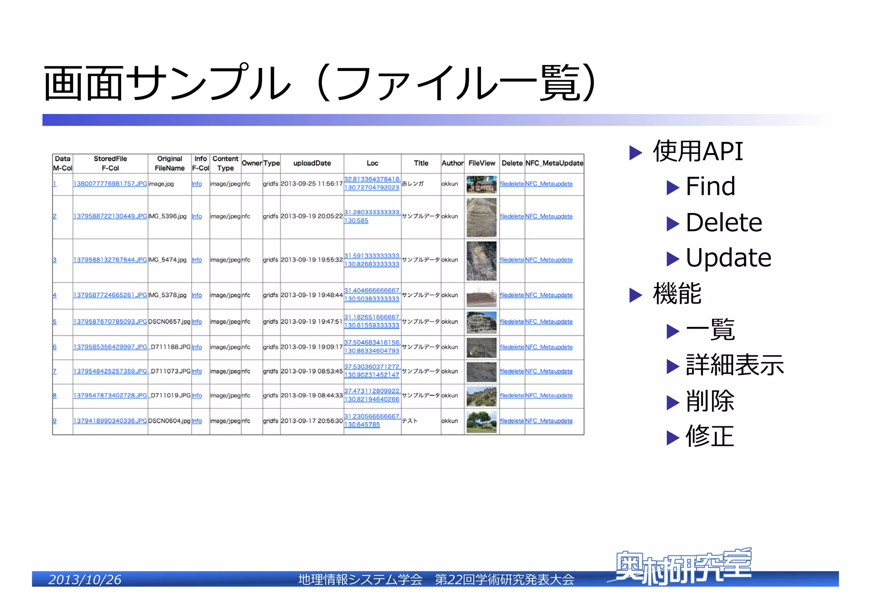The height and width of the screenshot is (615, 871).
Task: Open FileView thumbnail for DSCN0657.jpg
Action: [x=481, y=322]
